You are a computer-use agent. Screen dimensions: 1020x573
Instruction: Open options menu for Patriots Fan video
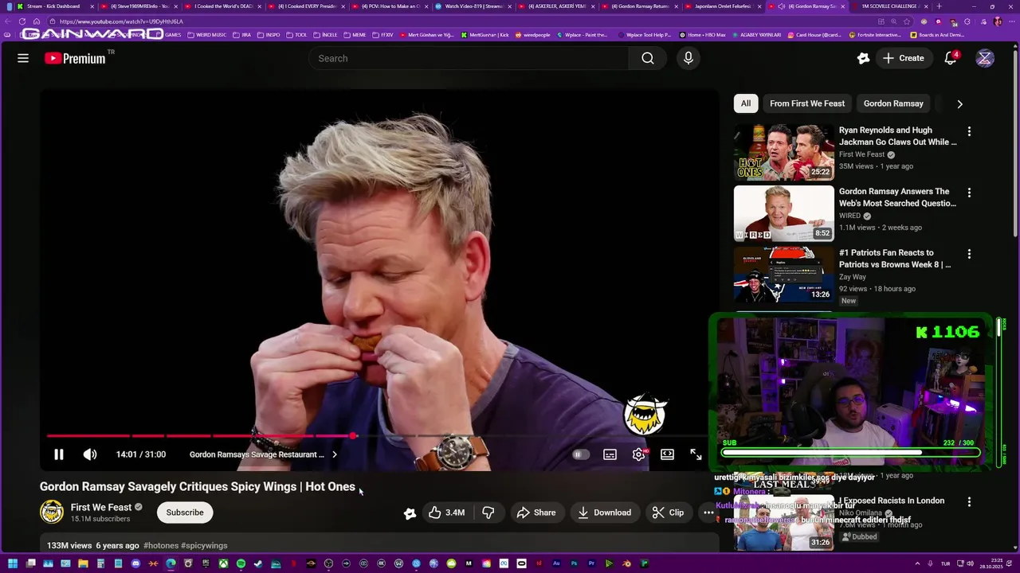tap(969, 254)
